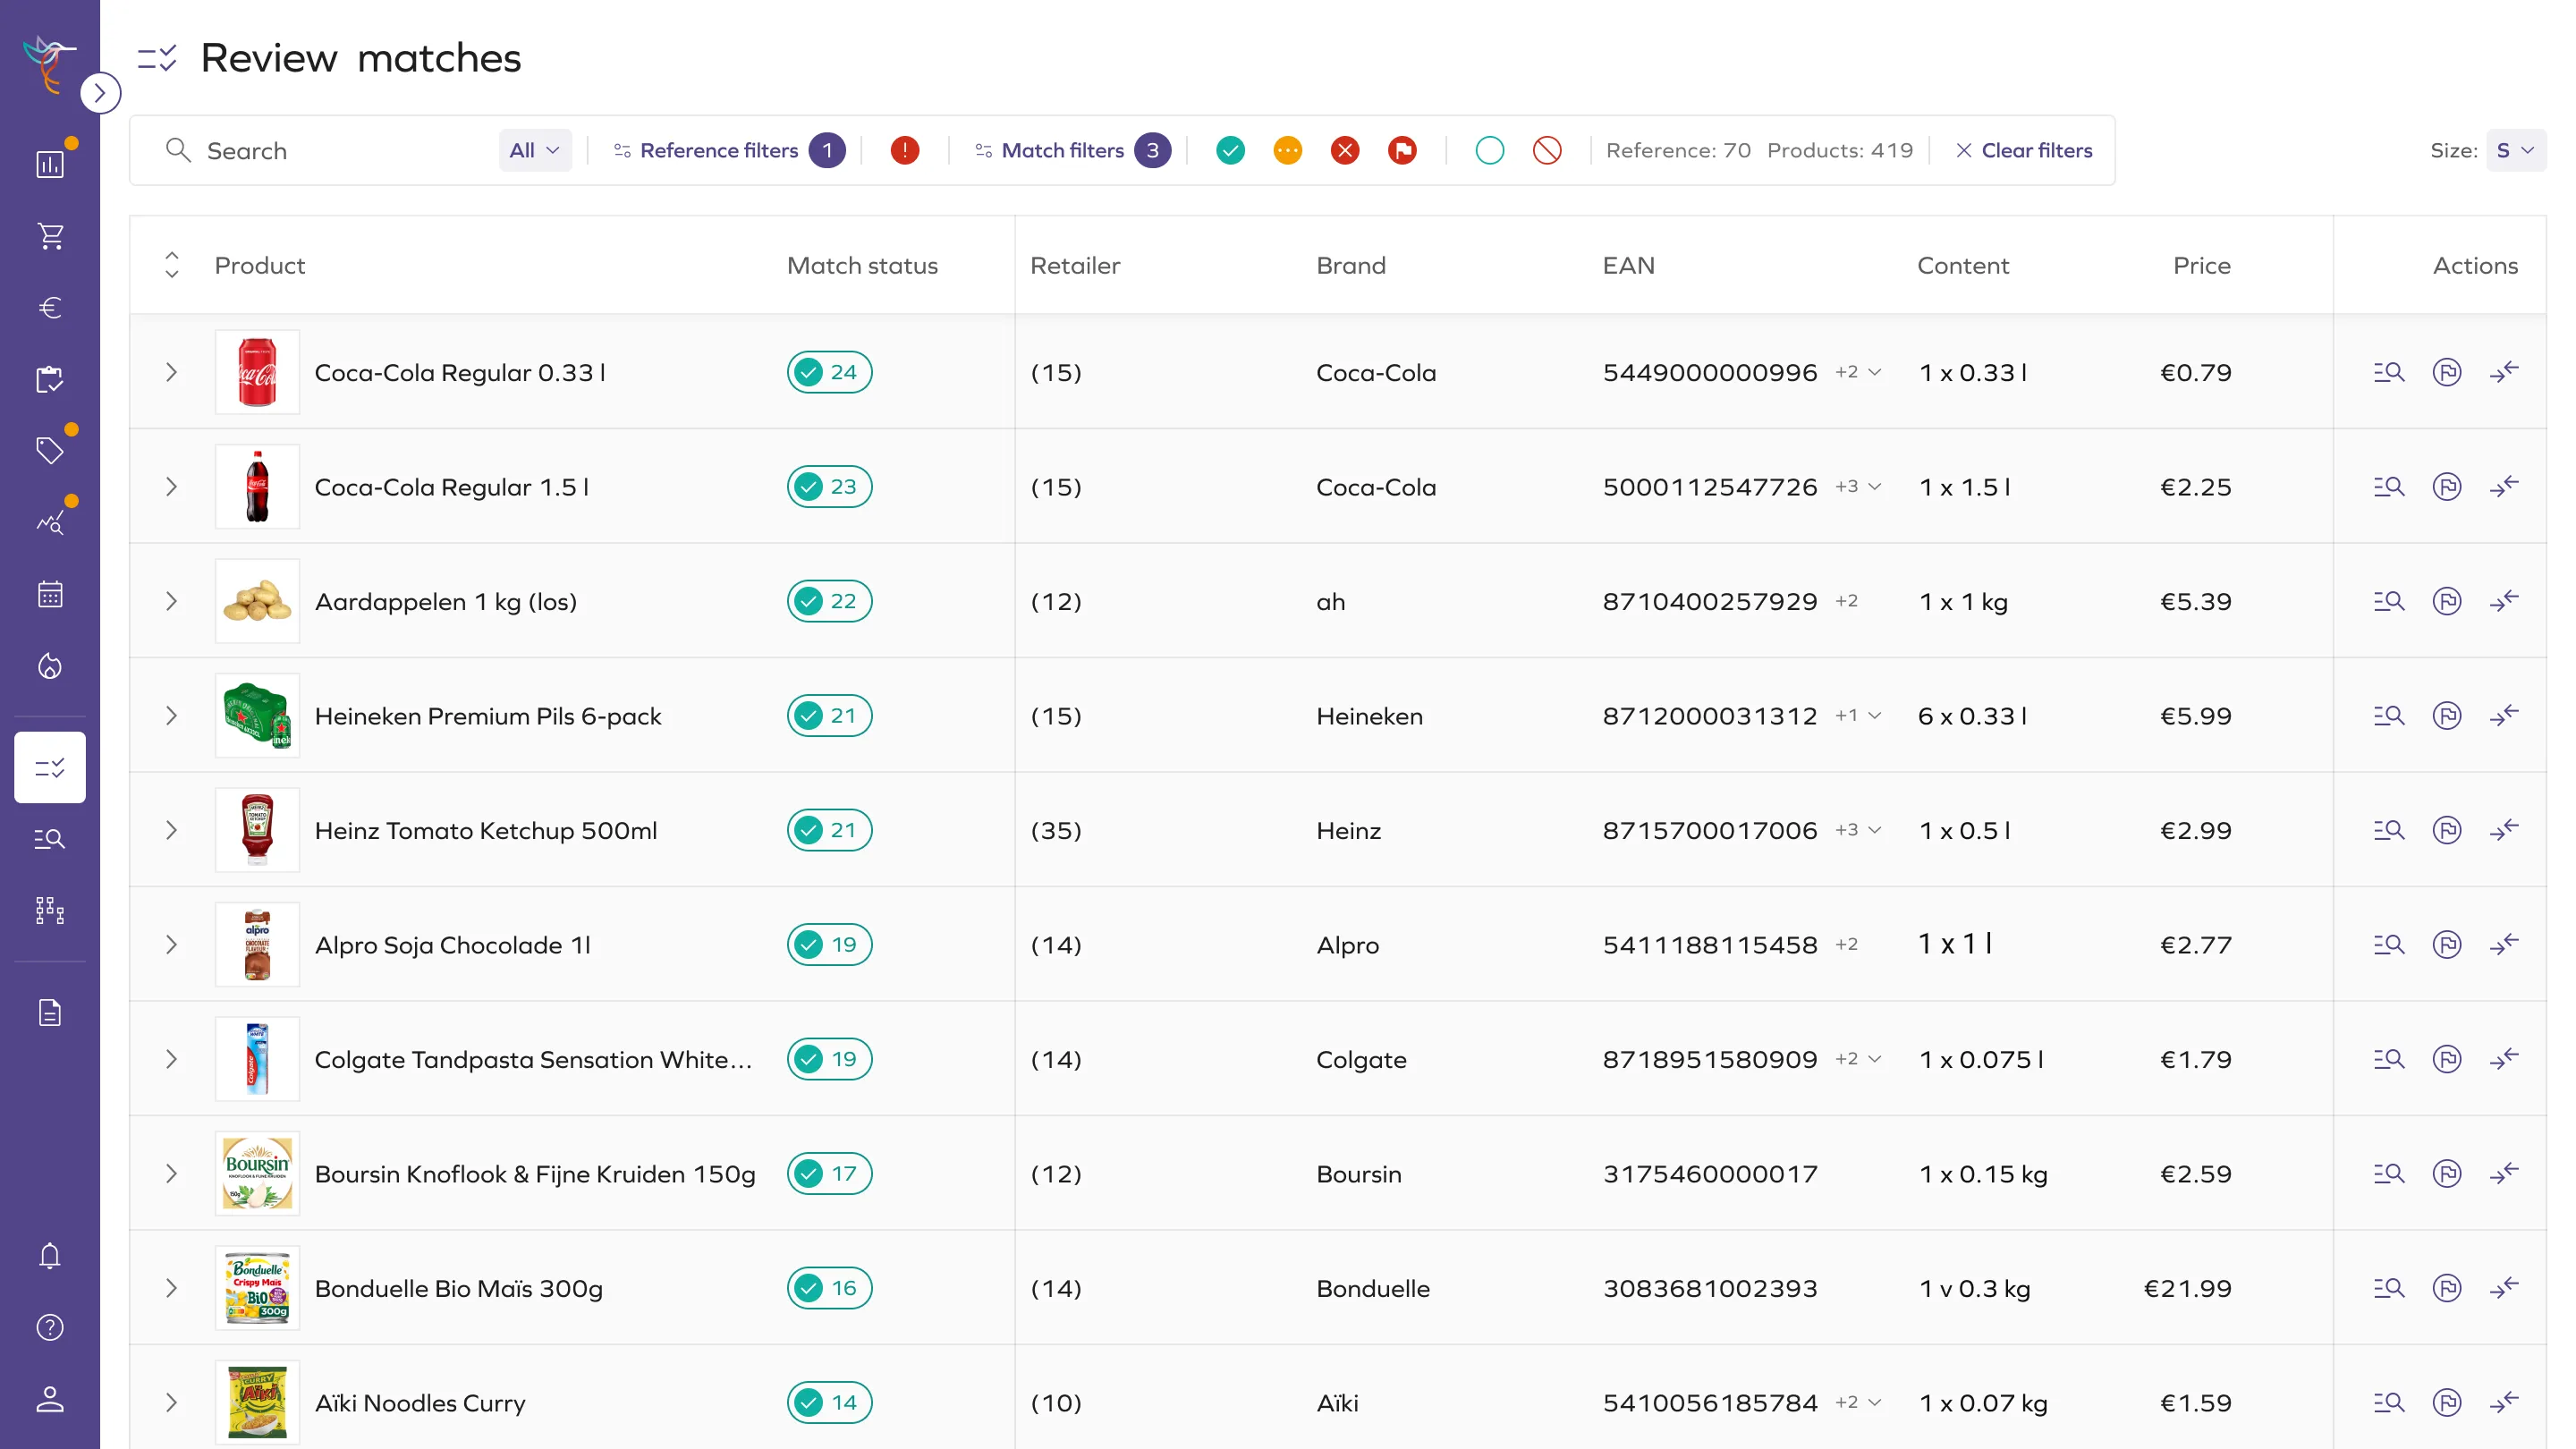The width and height of the screenshot is (2576, 1449).
Task: Open notifications bell in sidebar
Action: click(x=50, y=1256)
